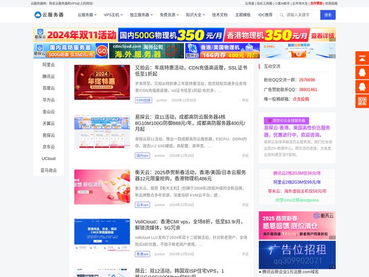The height and width of the screenshot is (277, 369).
Task: Click the 广告位招租 sidebar ad
Action: tap(297, 255)
